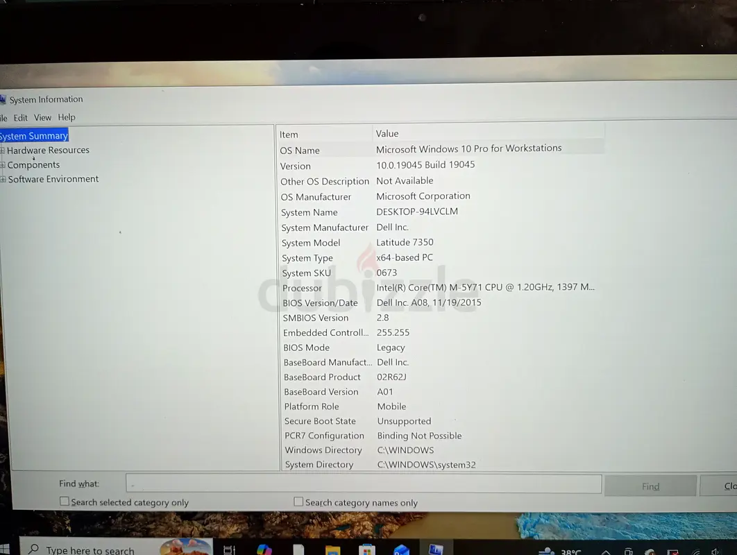This screenshot has height=555, width=737.
Task: Click the network Wi-Fi tray icon
Action: coord(696,552)
